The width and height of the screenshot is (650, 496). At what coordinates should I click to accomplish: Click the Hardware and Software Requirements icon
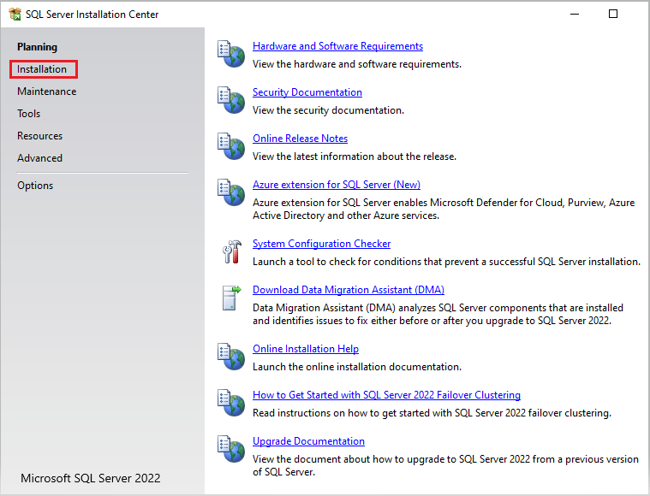(x=231, y=54)
